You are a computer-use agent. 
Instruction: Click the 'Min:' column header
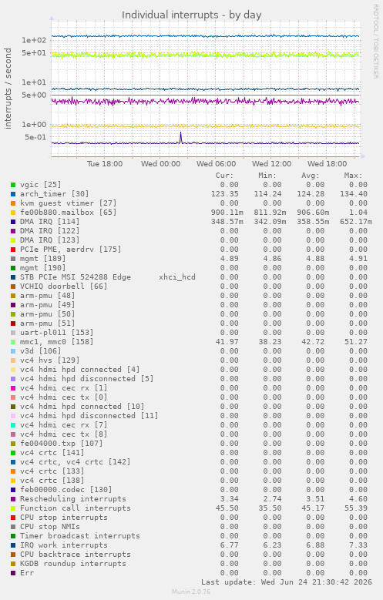[x=267, y=176]
